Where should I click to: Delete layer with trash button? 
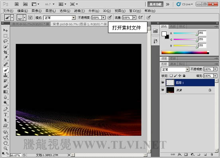click(212, 154)
